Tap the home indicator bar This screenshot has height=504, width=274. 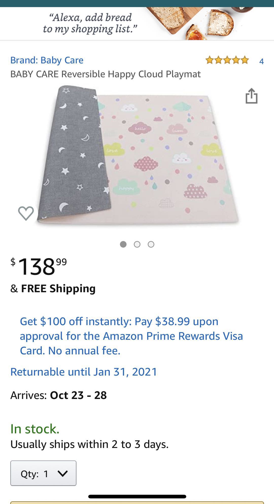click(137, 496)
